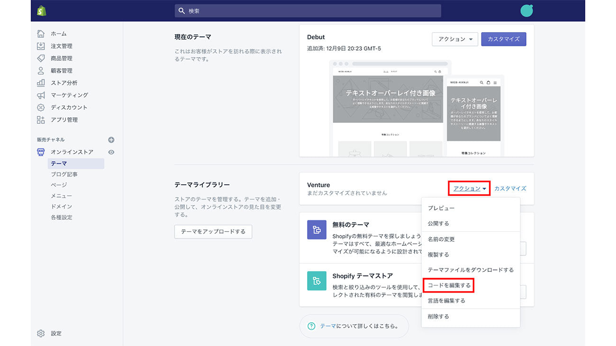Focus the 検索 search field
The image size is (616, 346).
pyautogui.click(x=308, y=10)
